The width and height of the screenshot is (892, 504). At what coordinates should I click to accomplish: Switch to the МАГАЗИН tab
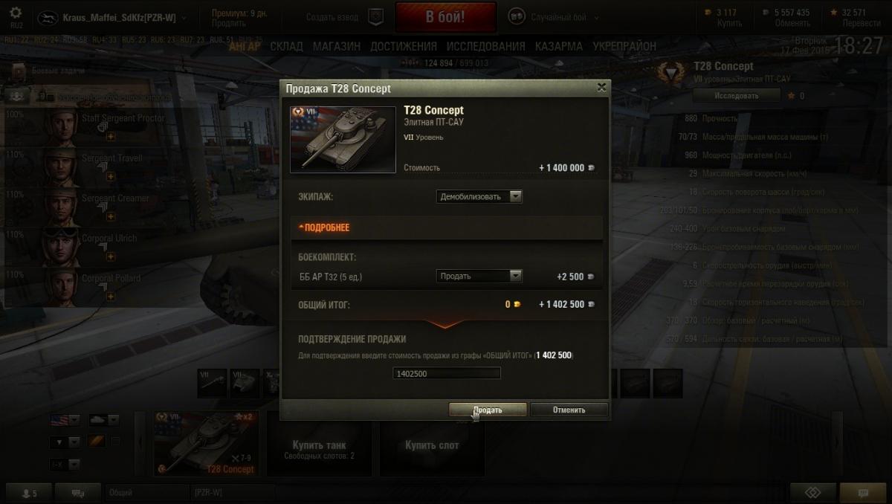336,46
